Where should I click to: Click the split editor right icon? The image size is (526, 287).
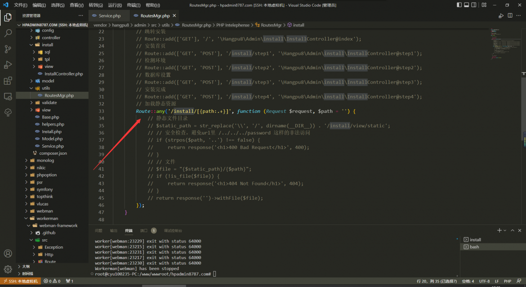click(511, 16)
